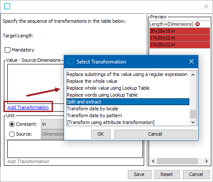Click the red error icon next to Length=(Dimensions)

(x=198, y=24)
